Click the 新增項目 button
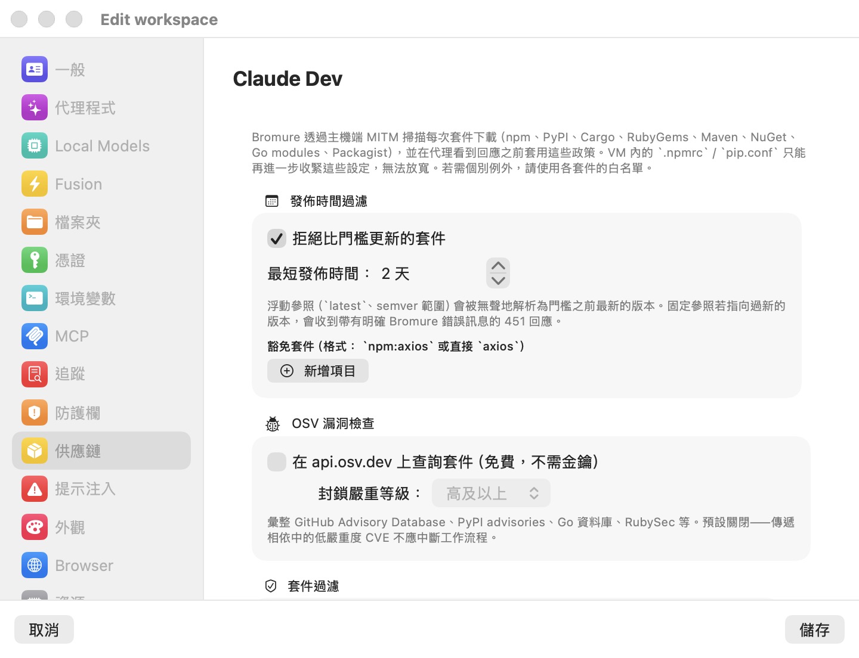Viewport: 859px width, 658px height. pyautogui.click(x=318, y=371)
